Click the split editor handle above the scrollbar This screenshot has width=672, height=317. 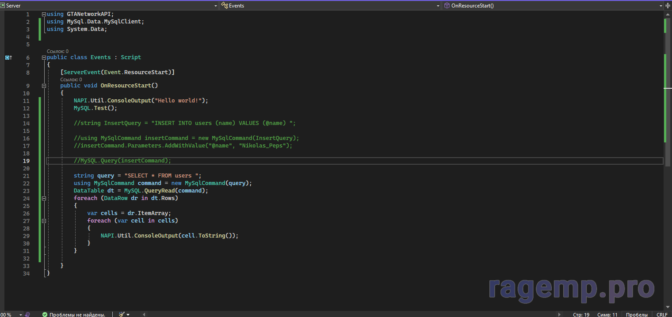click(668, 6)
